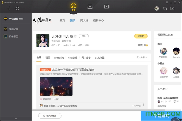Viewport: 182px width, 121px height.
Task: Open the video live icon in top bar
Action: pos(107,7)
